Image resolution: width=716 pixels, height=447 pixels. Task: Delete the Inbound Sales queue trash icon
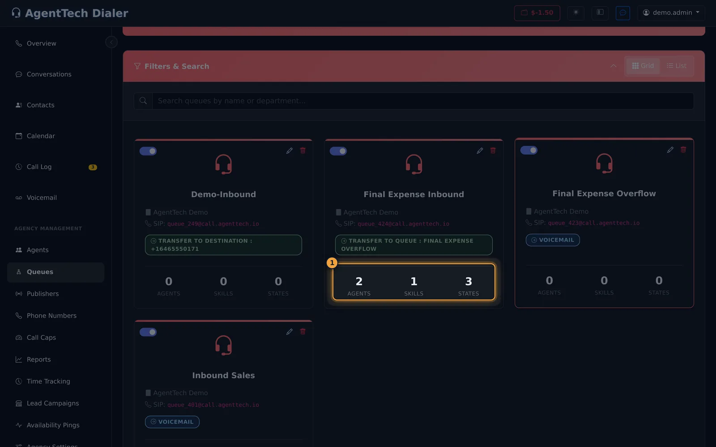[303, 332]
